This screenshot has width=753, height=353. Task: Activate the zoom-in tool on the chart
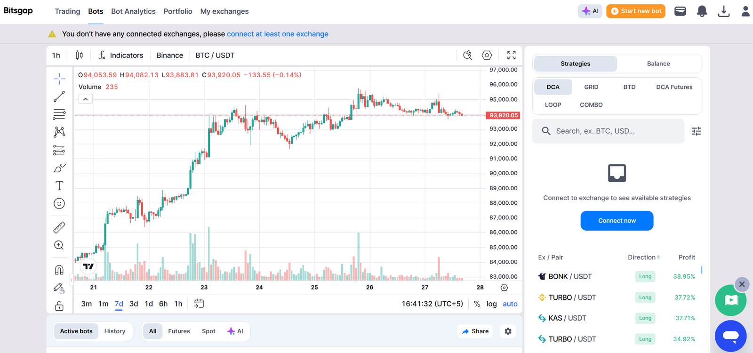(x=59, y=245)
